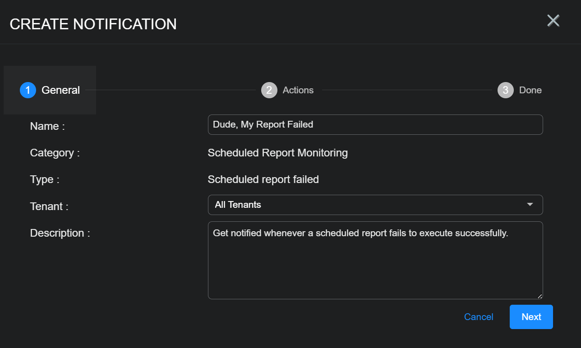581x348 pixels.
Task: Click the step 3 circle icon
Action: (505, 90)
